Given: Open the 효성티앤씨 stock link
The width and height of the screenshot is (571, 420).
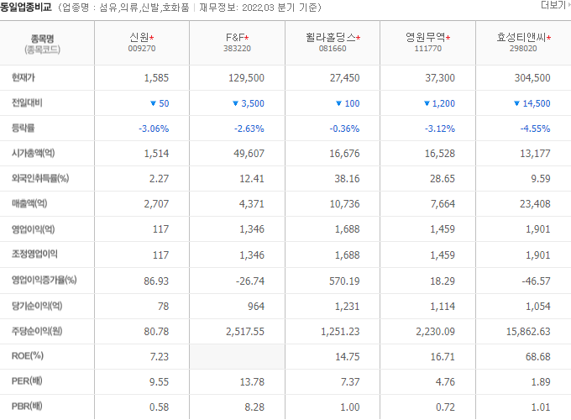Looking at the screenshot, I should click(521, 37).
